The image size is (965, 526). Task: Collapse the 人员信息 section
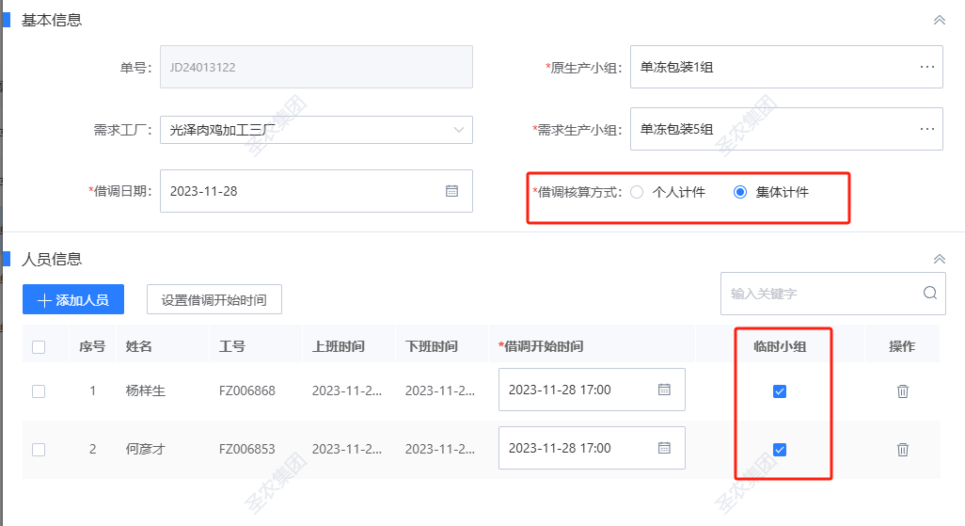[x=938, y=259]
